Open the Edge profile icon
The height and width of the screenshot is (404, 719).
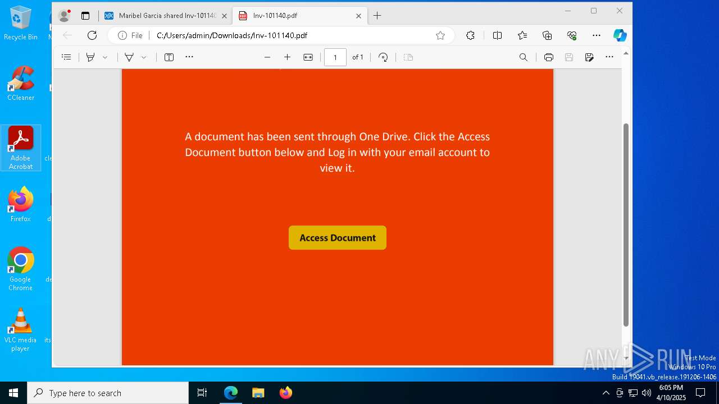[65, 16]
